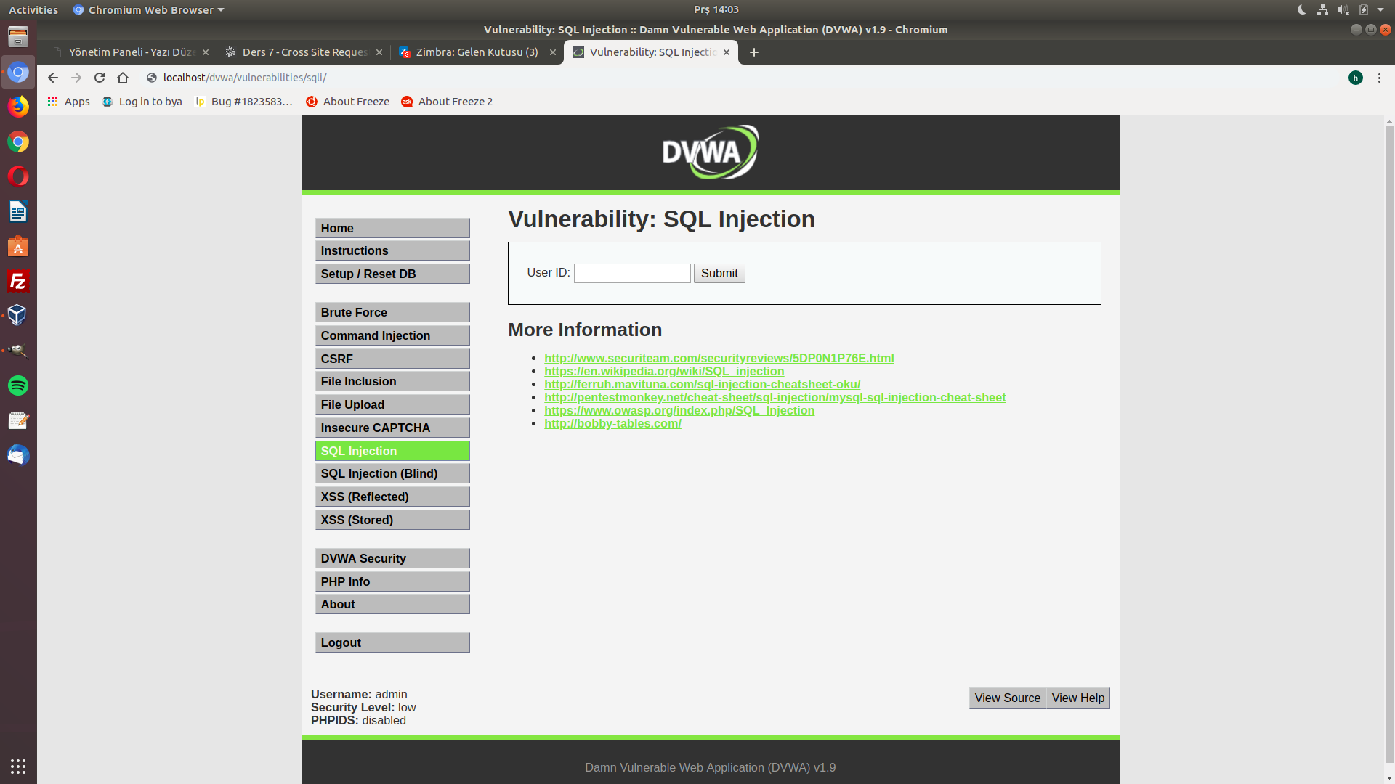
Task: Go to Home in DVWA menu
Action: pos(392,228)
